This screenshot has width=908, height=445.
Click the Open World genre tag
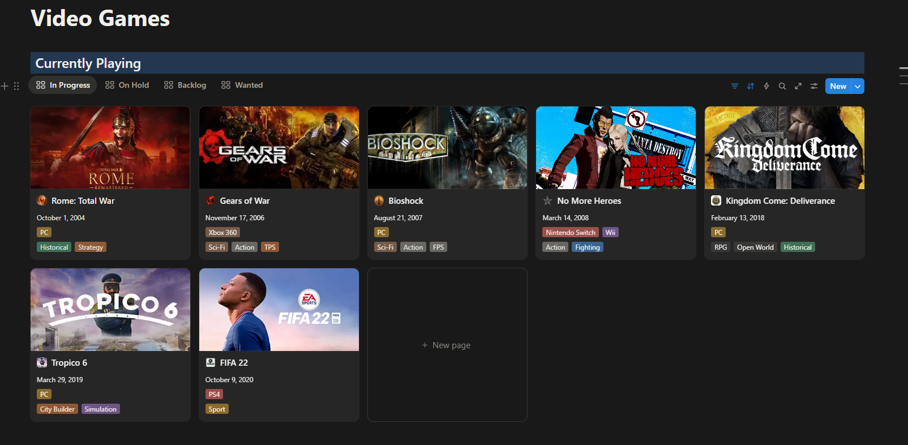755,247
